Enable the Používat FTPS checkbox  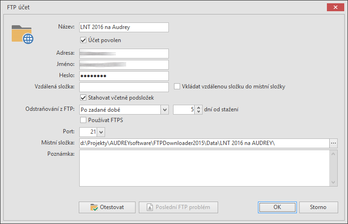coord(83,120)
